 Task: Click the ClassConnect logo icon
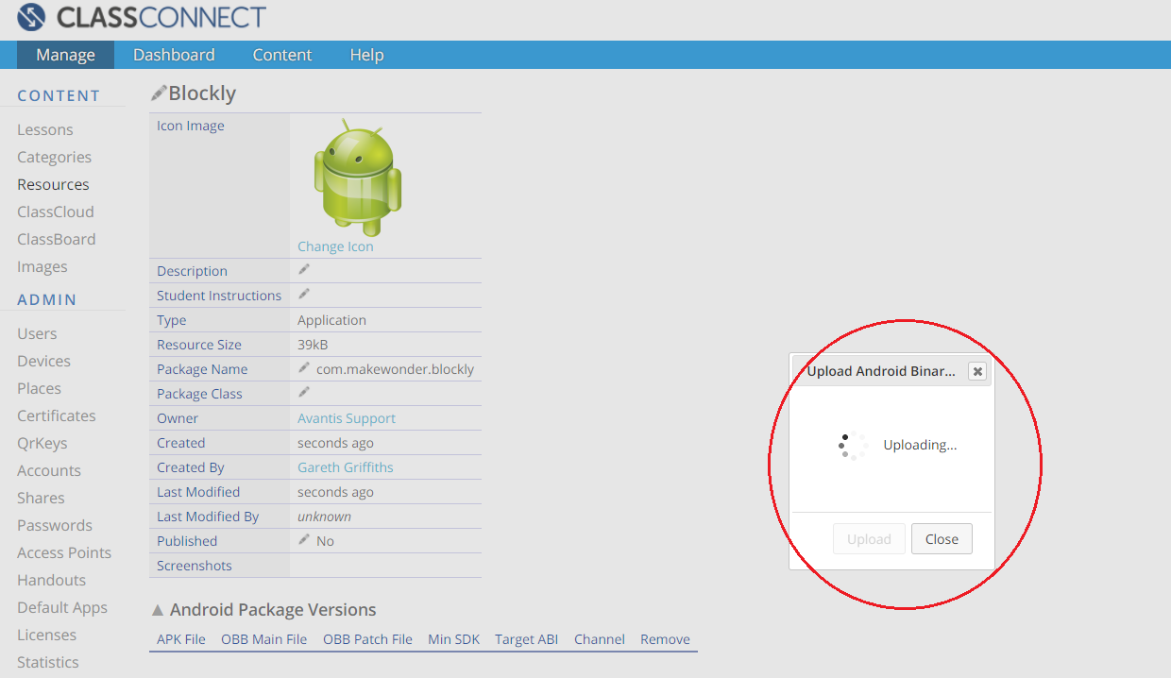(x=31, y=17)
